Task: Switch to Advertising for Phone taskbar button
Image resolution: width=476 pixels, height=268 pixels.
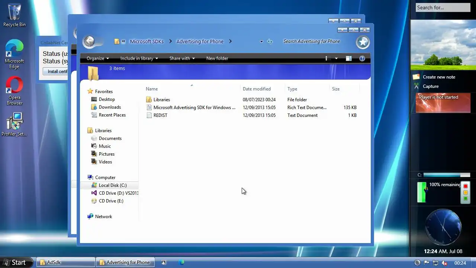Action: [x=125, y=262]
